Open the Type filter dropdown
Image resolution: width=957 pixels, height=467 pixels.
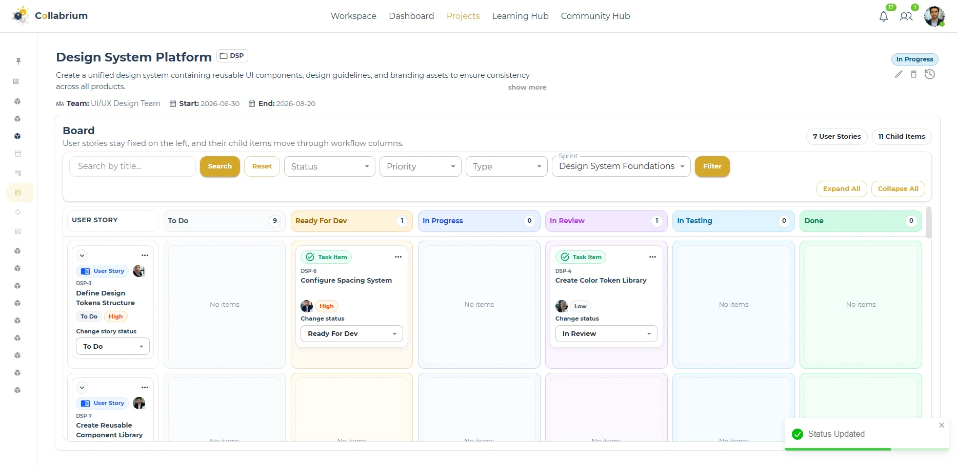point(507,166)
